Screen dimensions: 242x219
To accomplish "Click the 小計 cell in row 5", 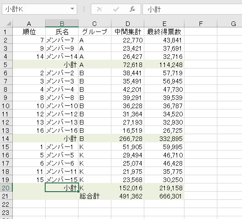I will (x=62, y=65).
